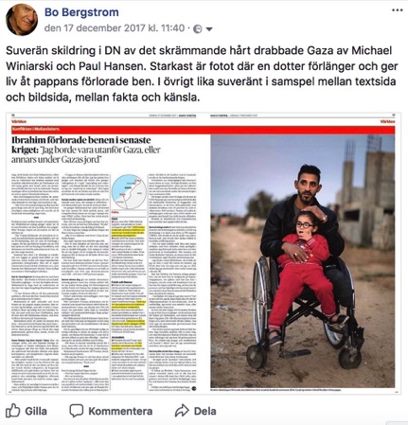Click the share arrow icon
Screen dimensions: 408x425
click(182, 411)
